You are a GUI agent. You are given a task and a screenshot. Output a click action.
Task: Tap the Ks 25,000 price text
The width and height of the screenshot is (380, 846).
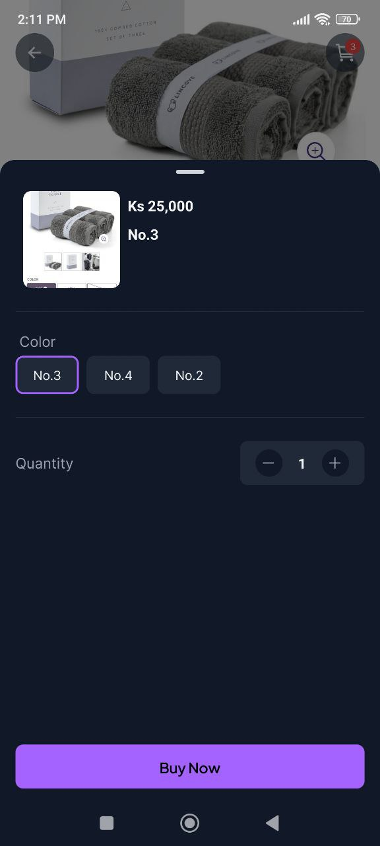(x=160, y=206)
